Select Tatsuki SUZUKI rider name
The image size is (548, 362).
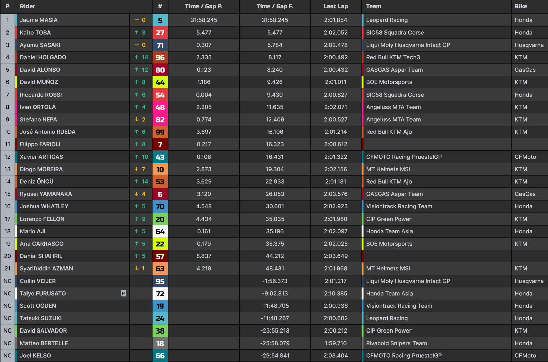pyautogui.click(x=41, y=318)
